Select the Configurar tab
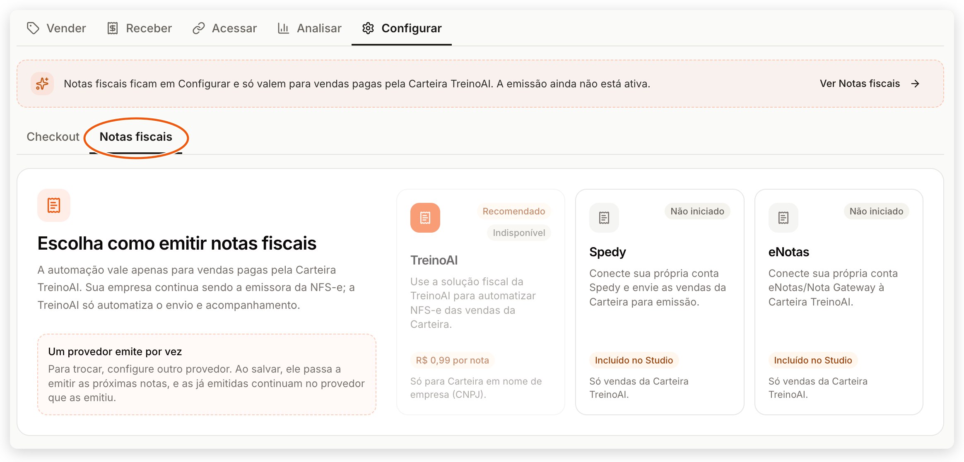The image size is (964, 462). point(402,28)
